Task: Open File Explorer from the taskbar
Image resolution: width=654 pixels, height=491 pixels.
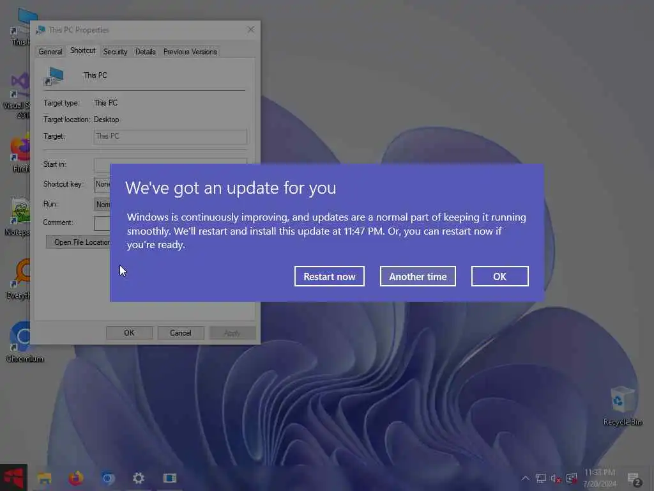Action: pos(44,478)
